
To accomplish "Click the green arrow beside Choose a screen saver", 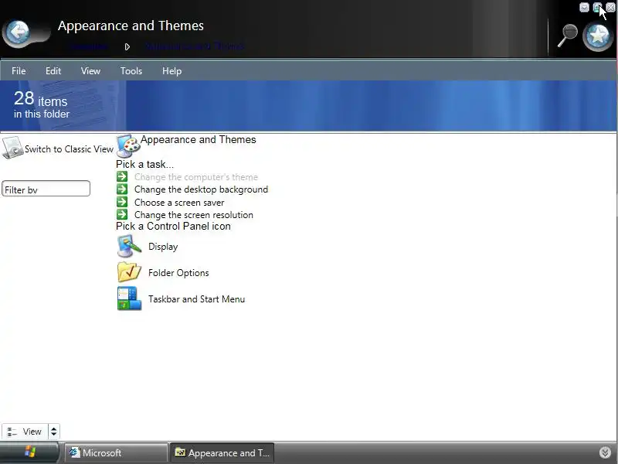I will click(122, 202).
